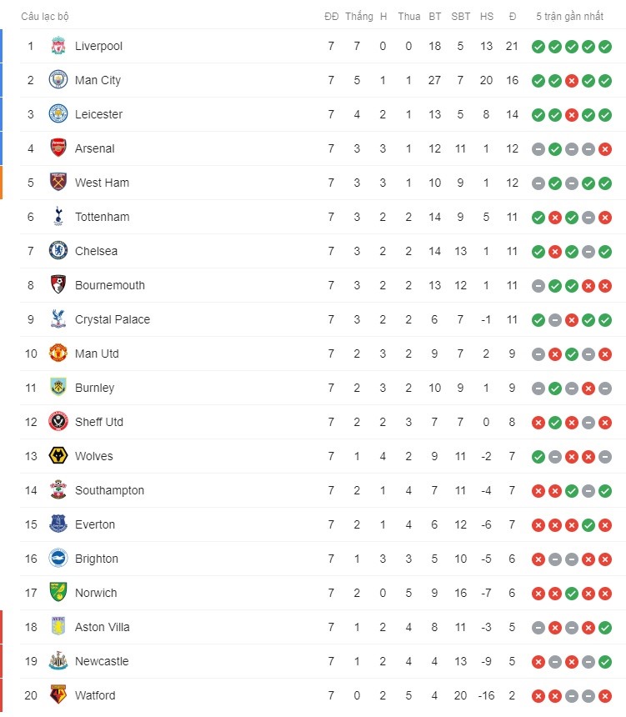Click the Câu lạc bộ column header
The width and height of the screenshot is (626, 717).
point(45,17)
